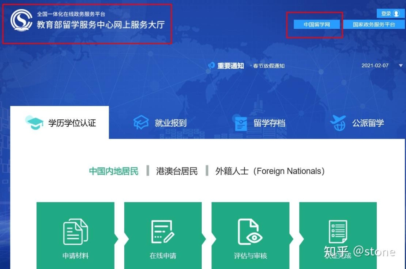Click the 留学存档 document icon

[x=241, y=124]
